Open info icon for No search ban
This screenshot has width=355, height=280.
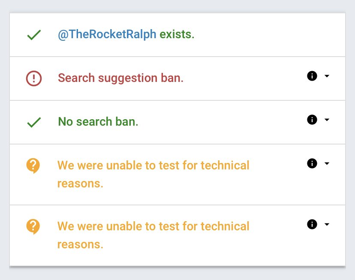point(312,120)
